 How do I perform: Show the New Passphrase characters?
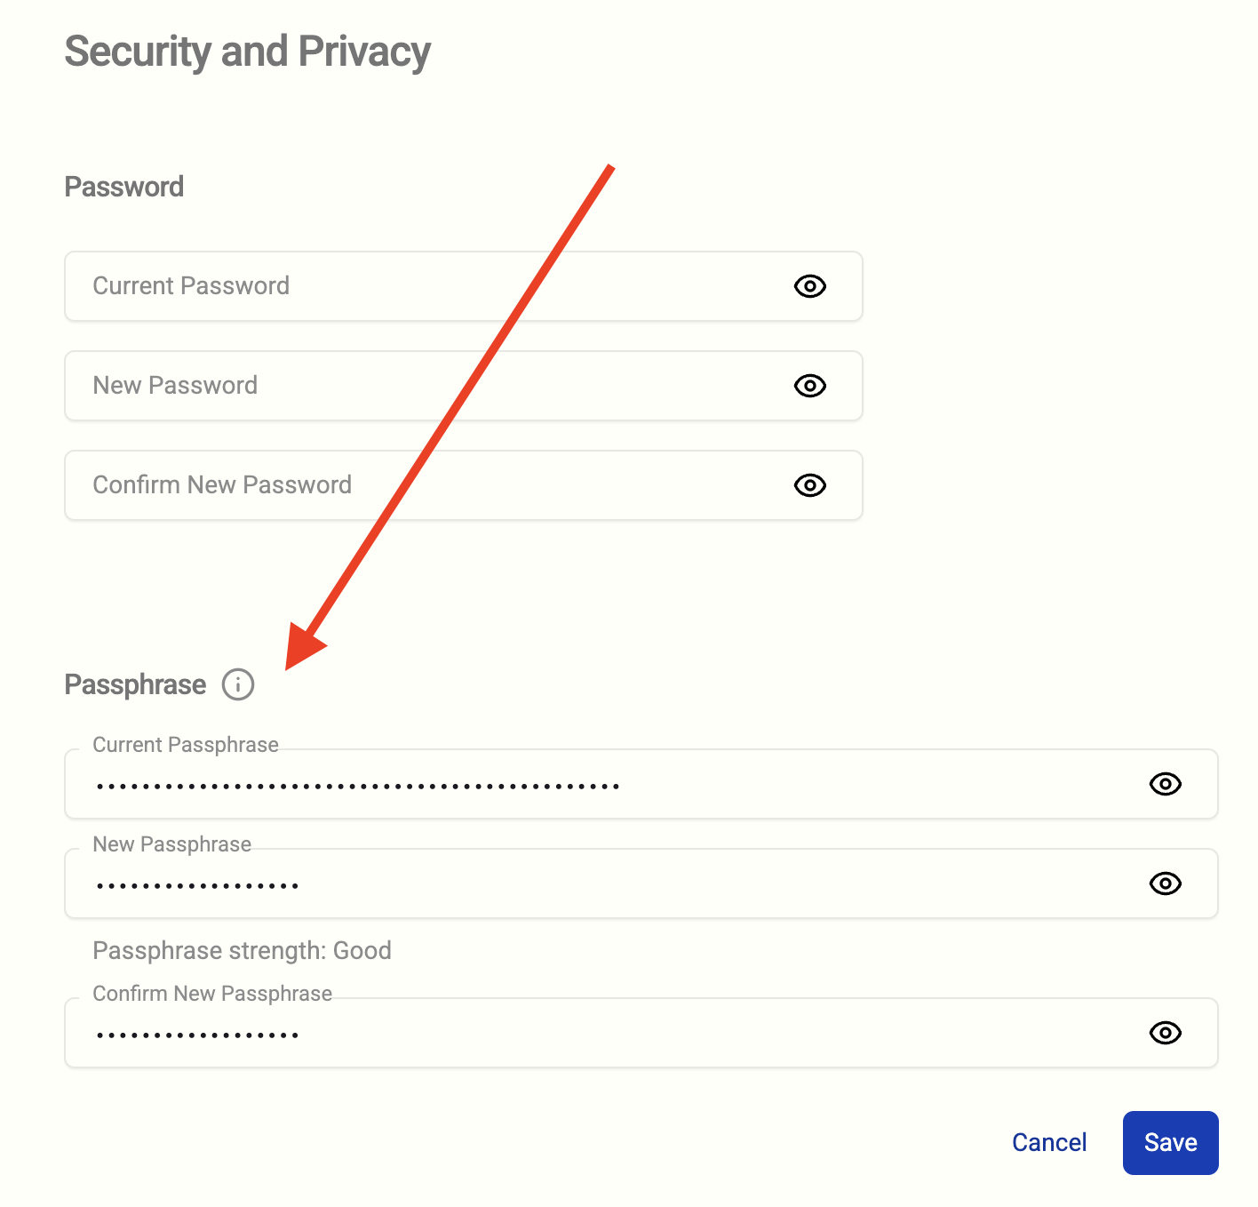[1165, 883]
